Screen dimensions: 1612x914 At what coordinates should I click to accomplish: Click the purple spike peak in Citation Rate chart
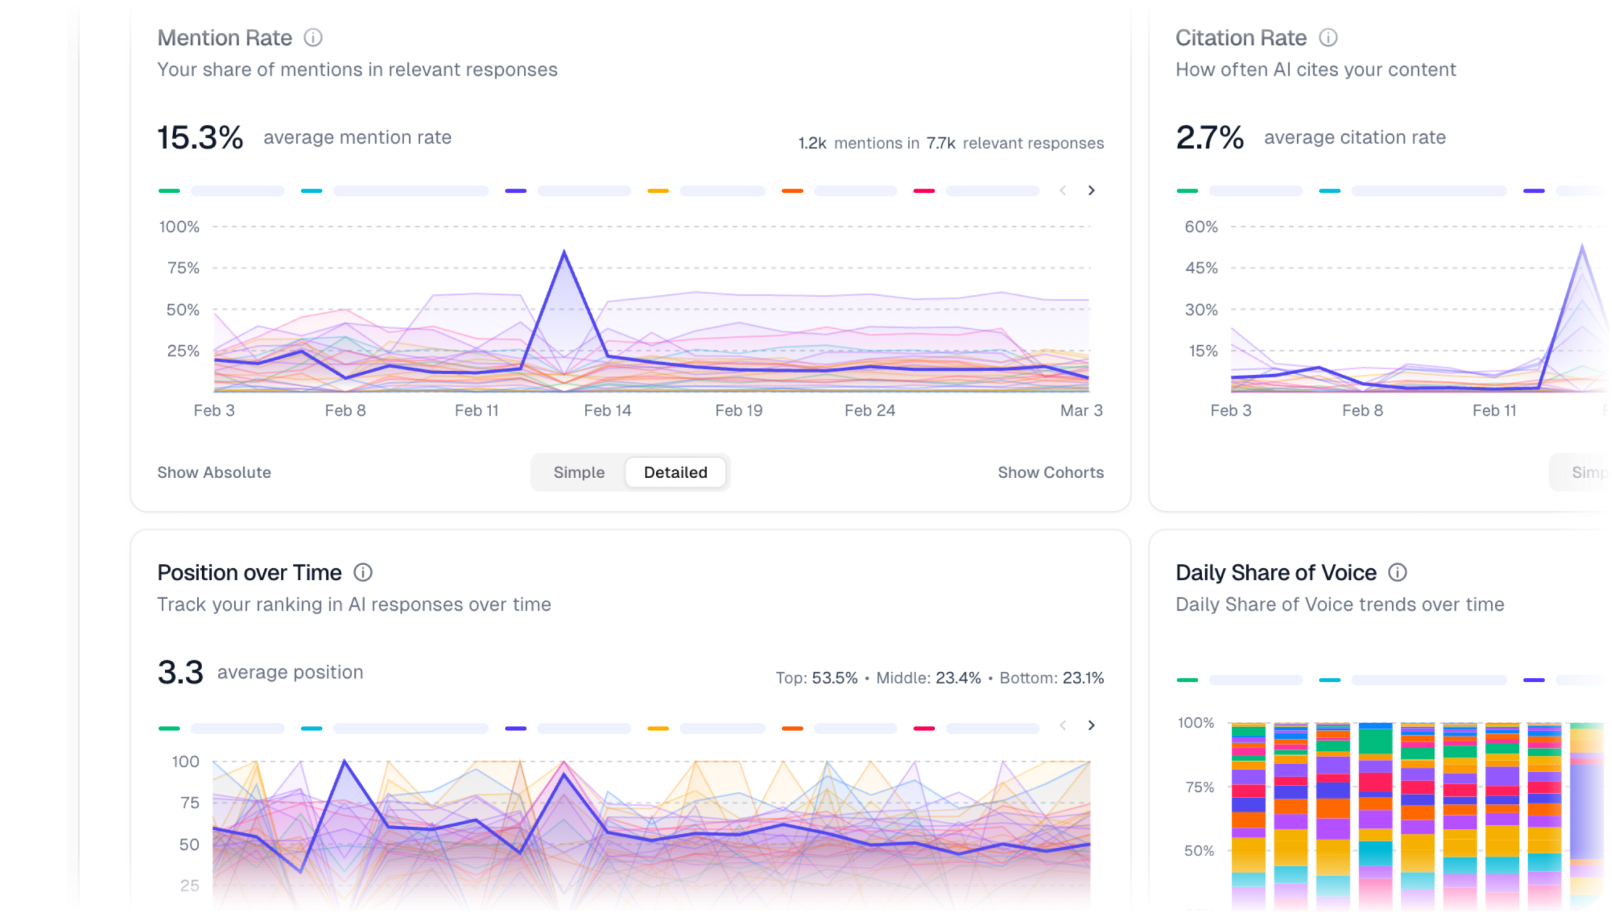(1582, 246)
